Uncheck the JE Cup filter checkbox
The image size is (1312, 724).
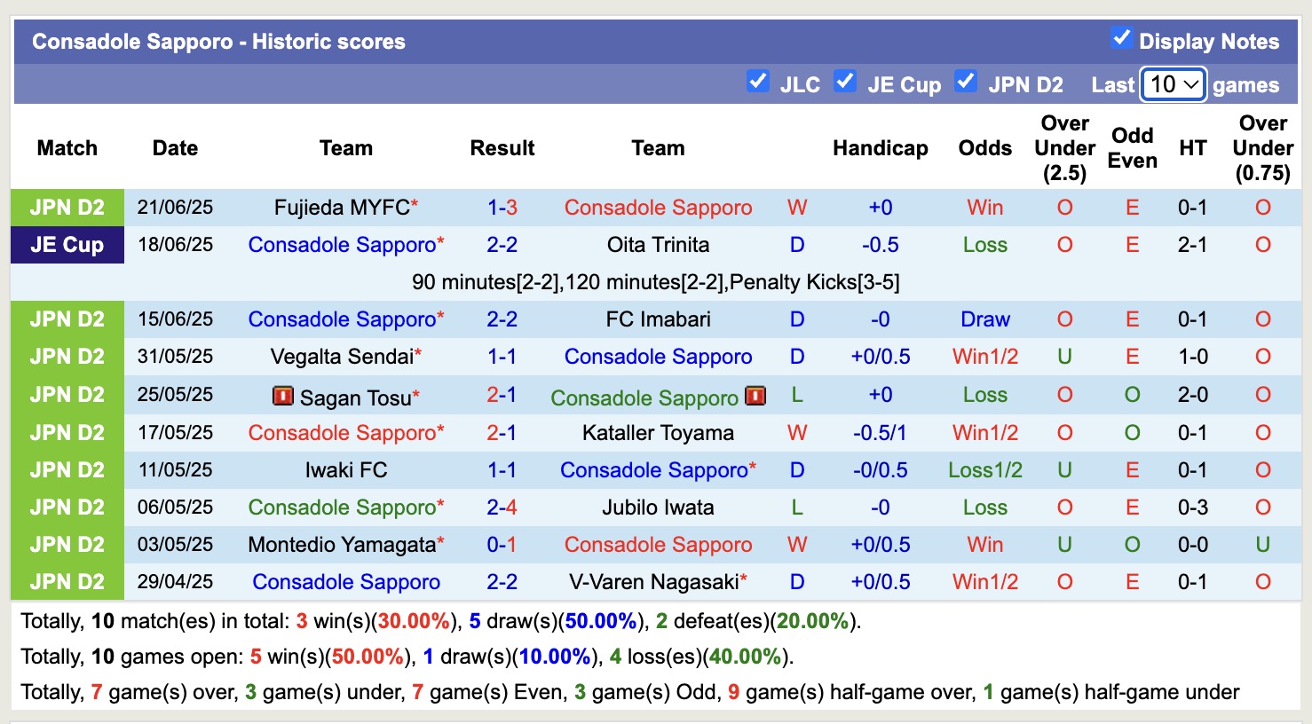click(845, 81)
